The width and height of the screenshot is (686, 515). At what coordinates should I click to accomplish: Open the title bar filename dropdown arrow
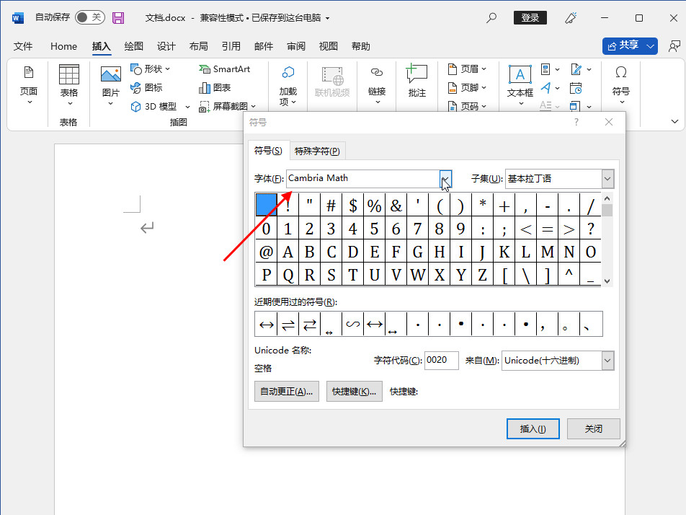pos(327,18)
